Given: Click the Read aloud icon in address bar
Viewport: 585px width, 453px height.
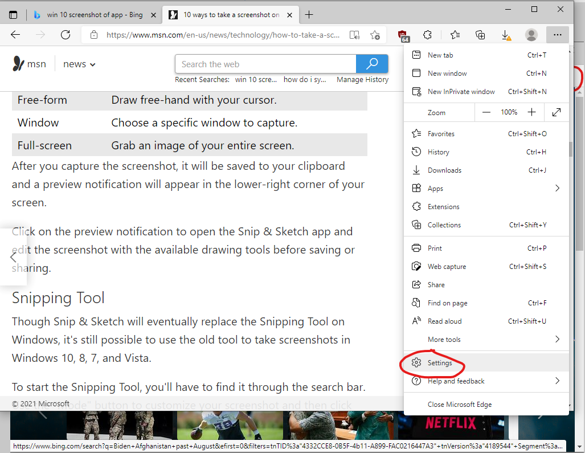Looking at the screenshot, I should (x=354, y=35).
